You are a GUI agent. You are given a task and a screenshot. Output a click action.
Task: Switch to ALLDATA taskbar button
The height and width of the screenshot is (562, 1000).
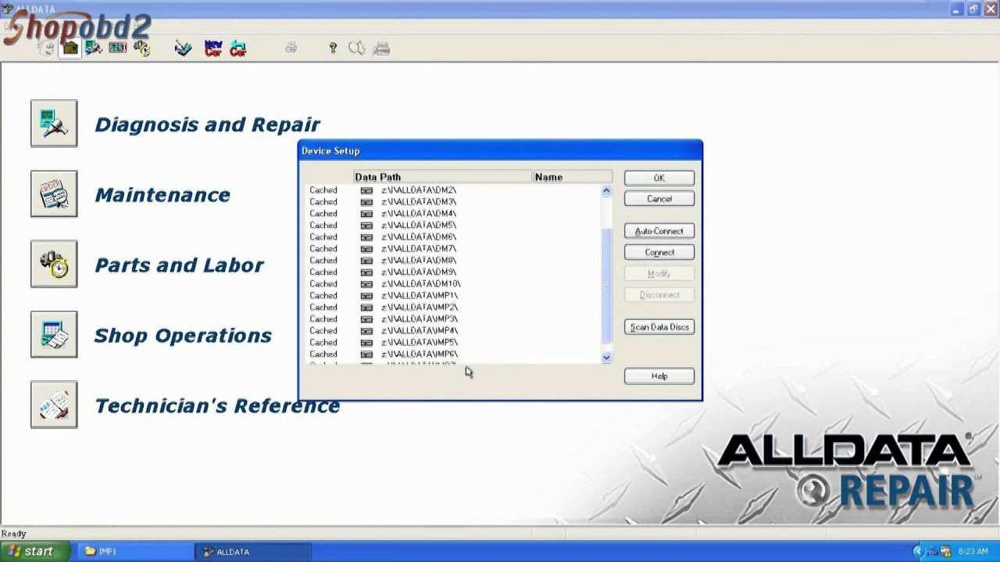pyautogui.click(x=252, y=551)
